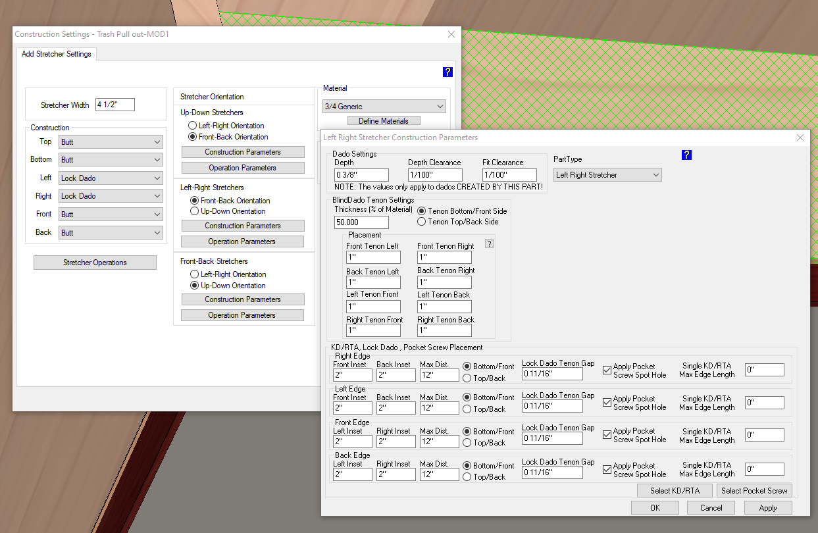Choose Left-Right Orientation for Up-Down Stretchers

point(192,126)
